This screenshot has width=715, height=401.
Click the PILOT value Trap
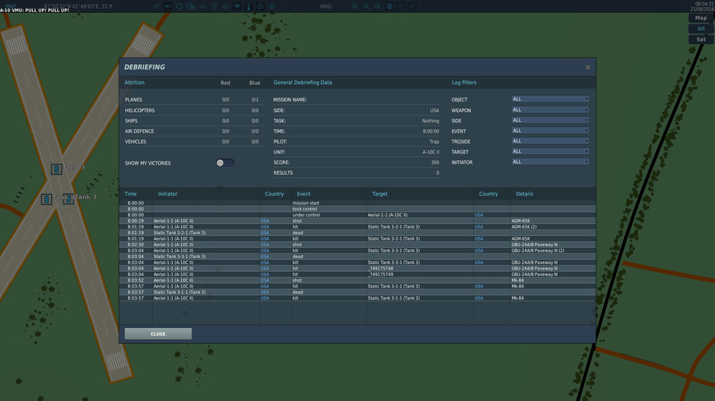click(x=434, y=141)
